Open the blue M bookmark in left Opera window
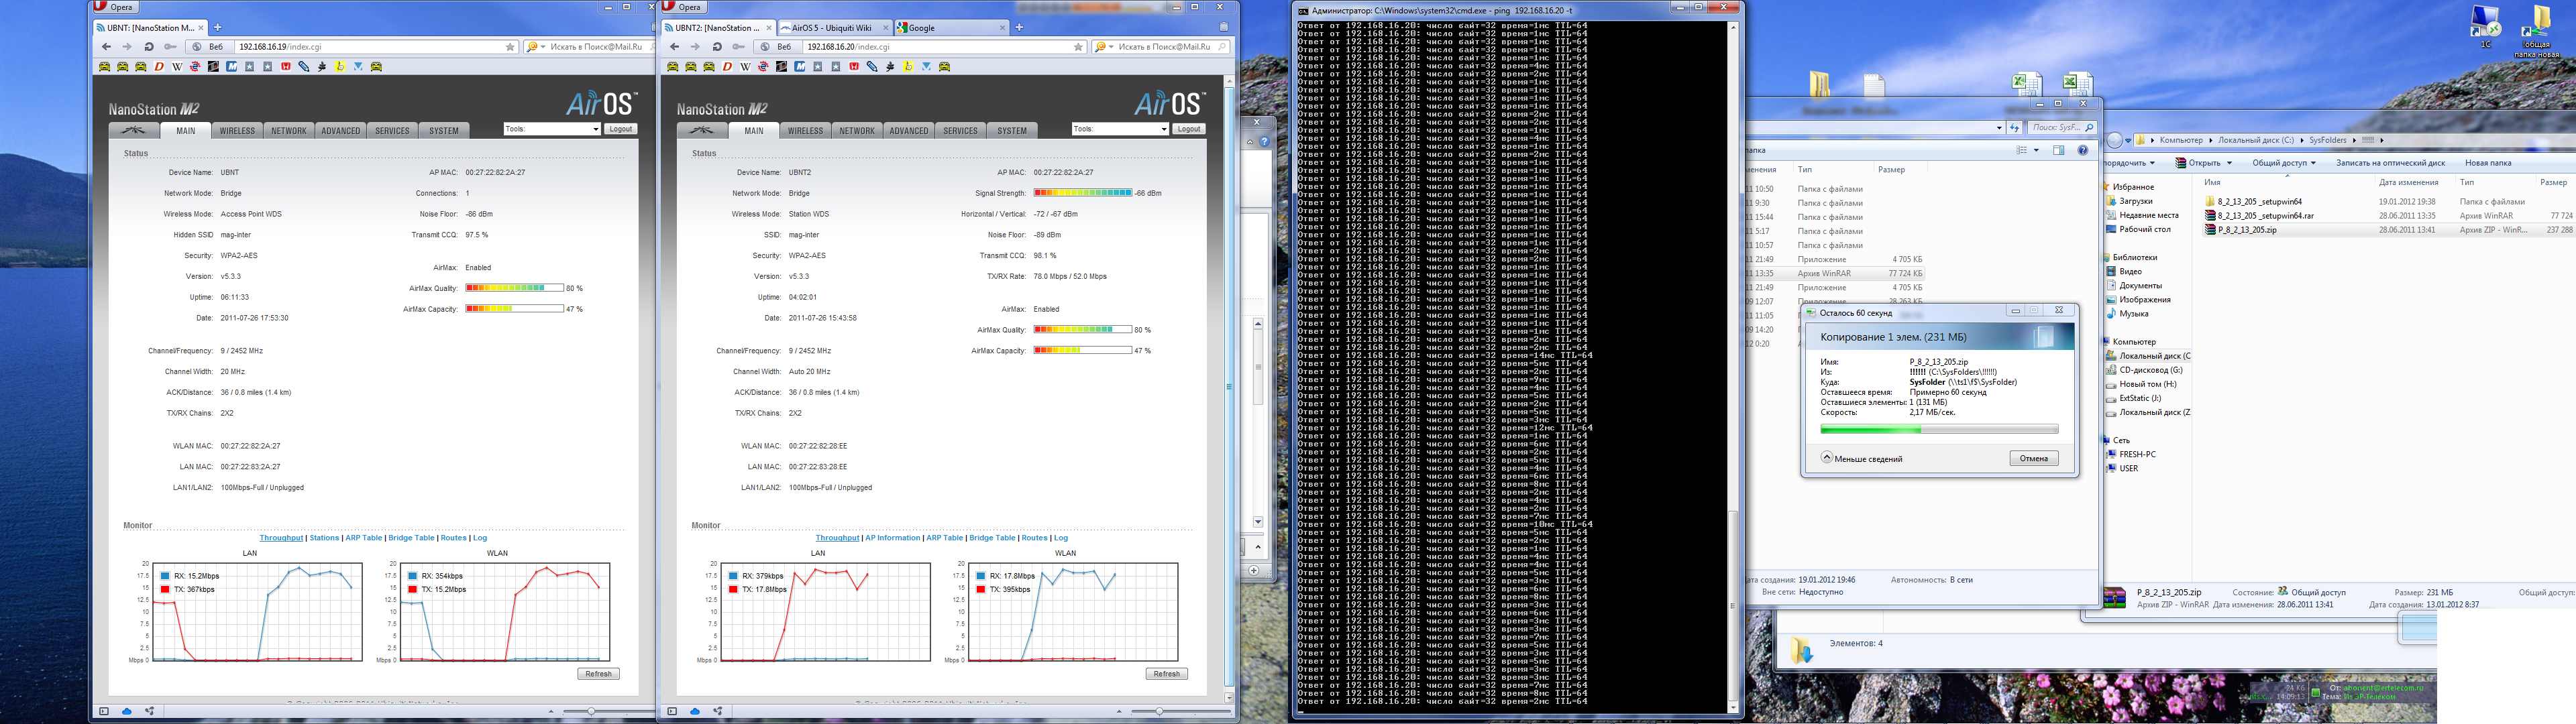2576x724 pixels. (x=231, y=67)
